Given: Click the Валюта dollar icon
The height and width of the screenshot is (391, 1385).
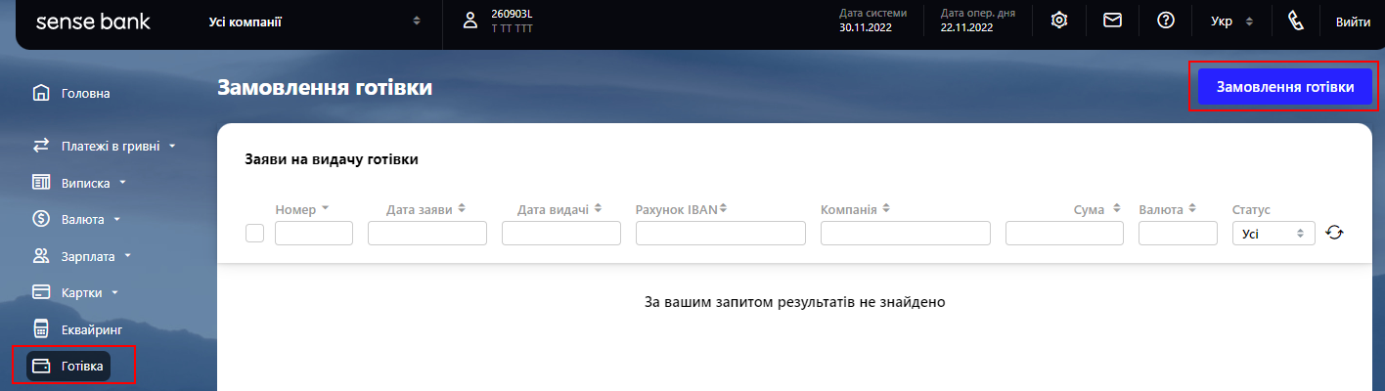Looking at the screenshot, I should pyautogui.click(x=41, y=219).
